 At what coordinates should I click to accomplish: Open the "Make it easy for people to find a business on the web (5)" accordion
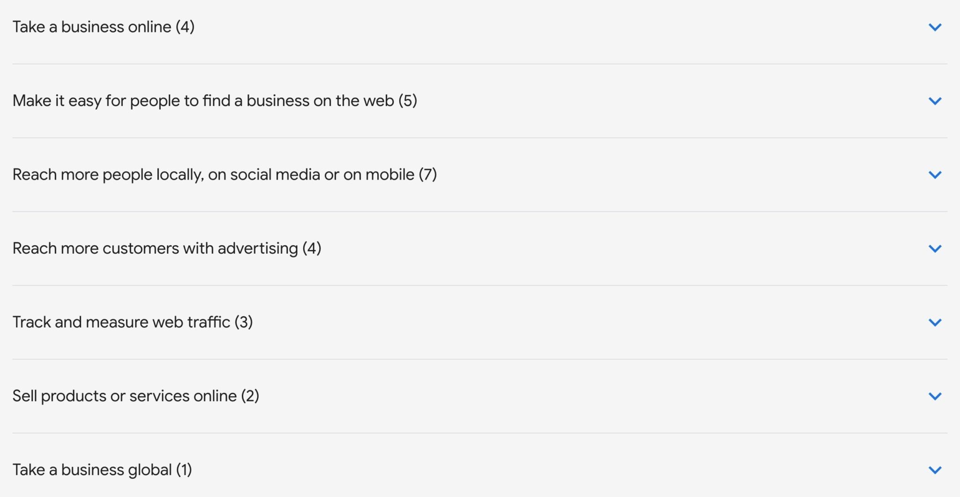click(216, 100)
